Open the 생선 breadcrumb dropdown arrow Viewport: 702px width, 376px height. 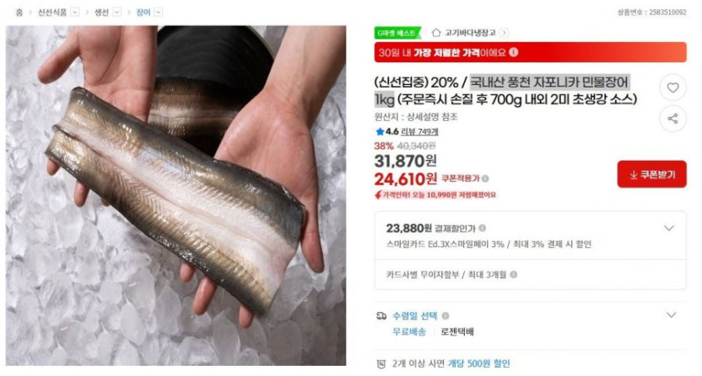pos(117,12)
